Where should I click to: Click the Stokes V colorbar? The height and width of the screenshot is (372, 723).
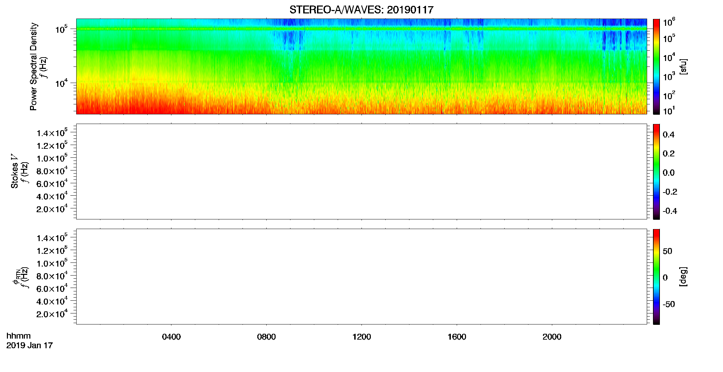[x=656, y=172]
